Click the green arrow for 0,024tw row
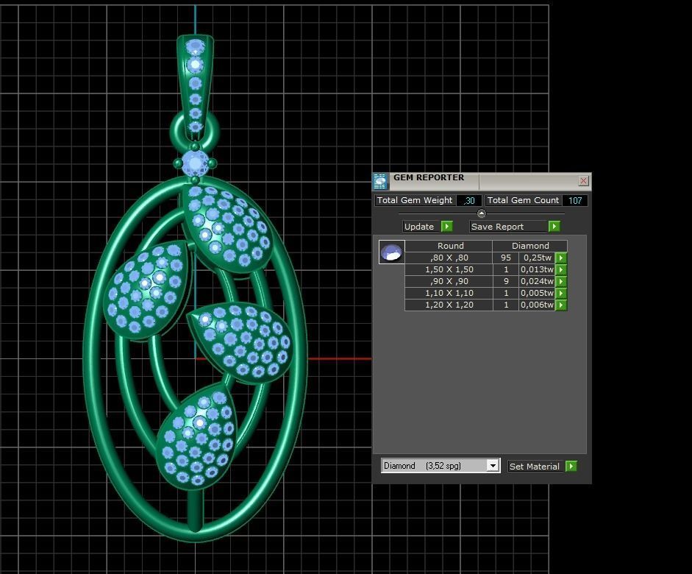 (560, 281)
